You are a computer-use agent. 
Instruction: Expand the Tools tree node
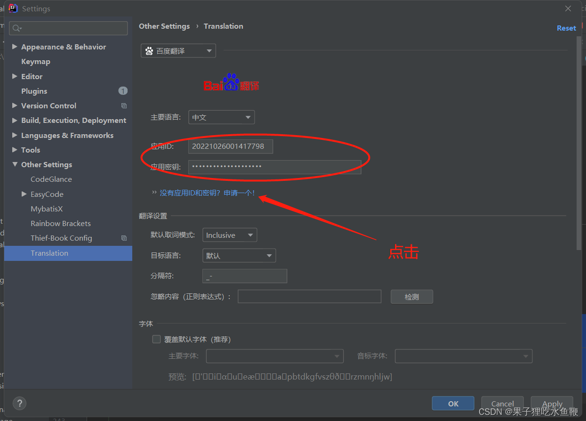pos(15,150)
